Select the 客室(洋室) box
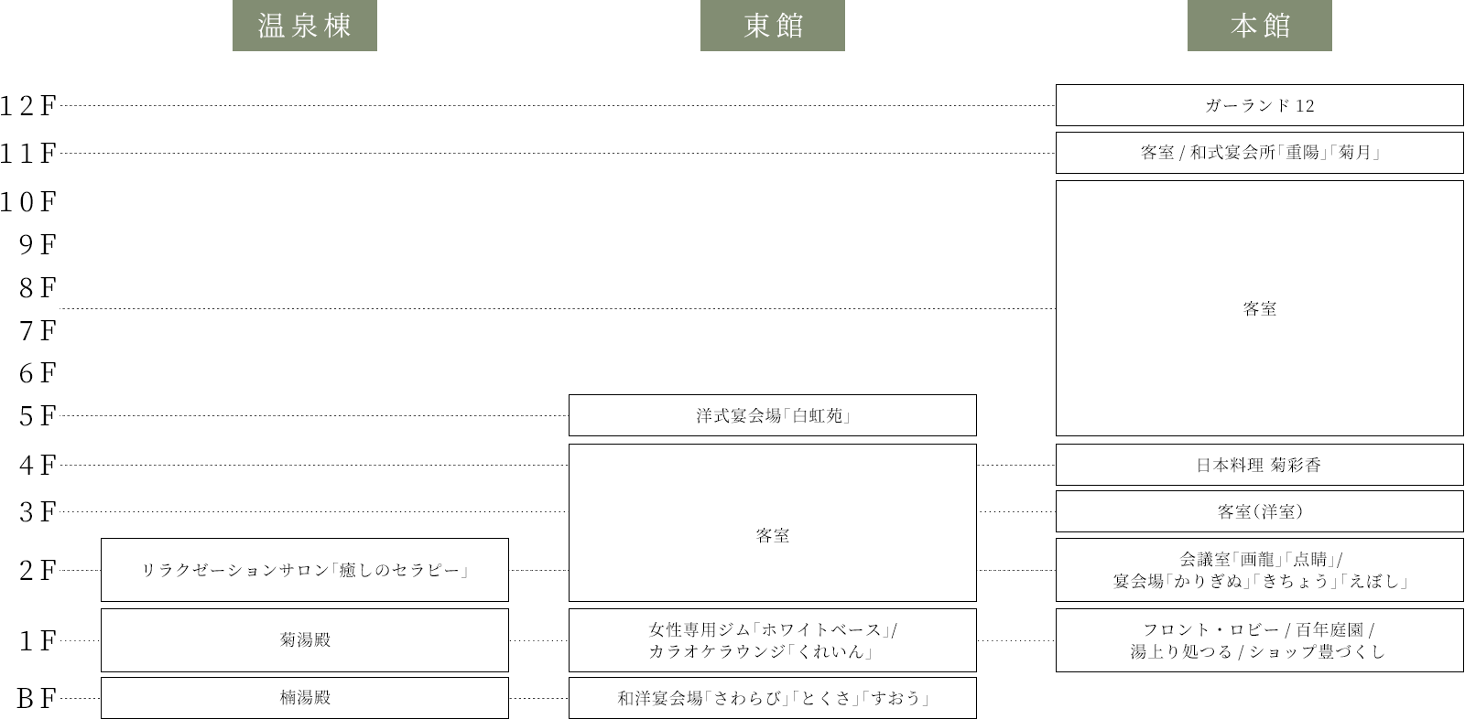Screen dimensions: 1465x719 point(1259,511)
